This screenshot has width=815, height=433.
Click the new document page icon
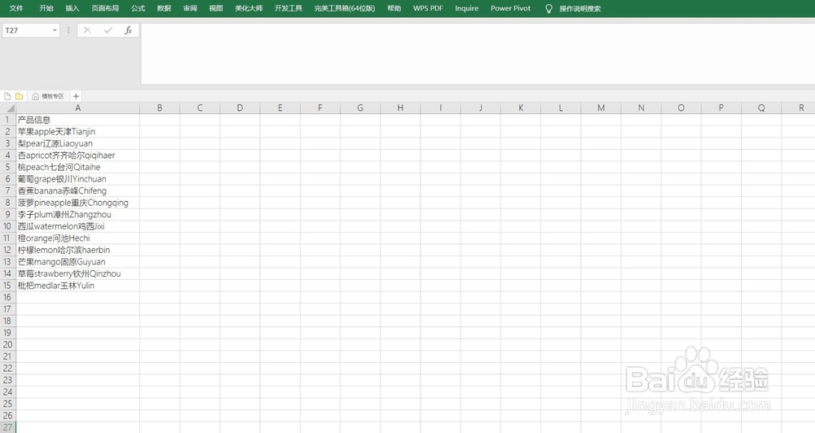pyautogui.click(x=7, y=96)
